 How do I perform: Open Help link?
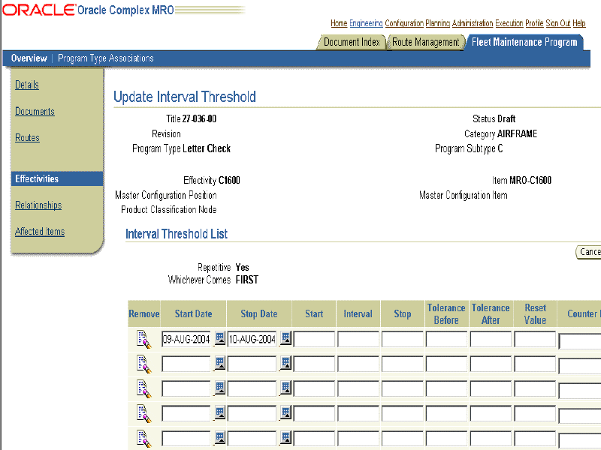[x=579, y=23]
